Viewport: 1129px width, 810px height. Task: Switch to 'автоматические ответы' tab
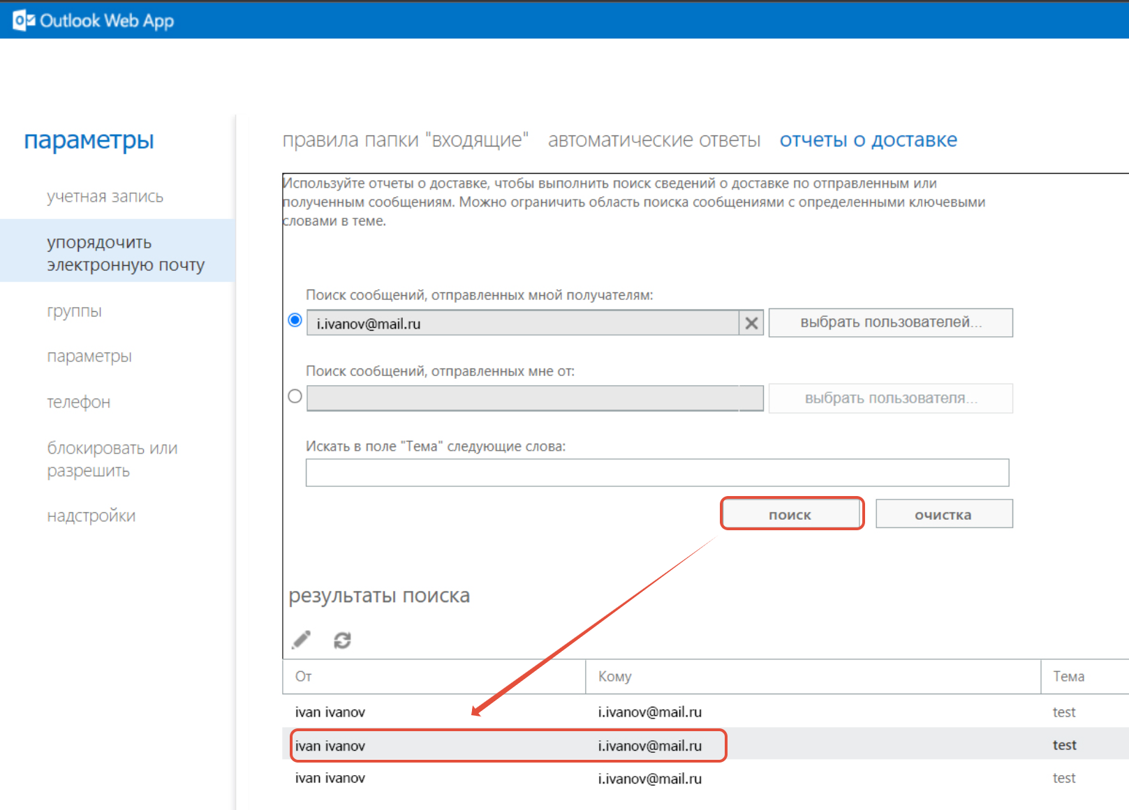point(654,140)
